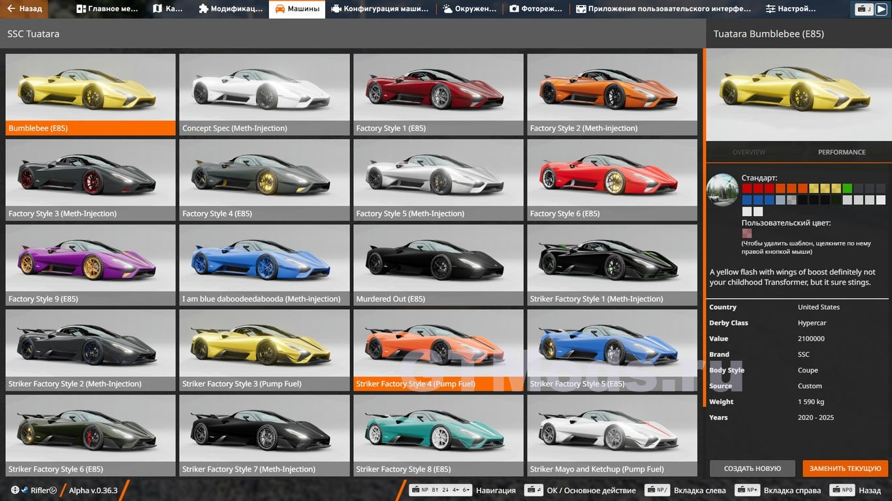This screenshot has height=501, width=892.
Task: Switch to the OVERVIEW tab
Action: [x=748, y=152]
